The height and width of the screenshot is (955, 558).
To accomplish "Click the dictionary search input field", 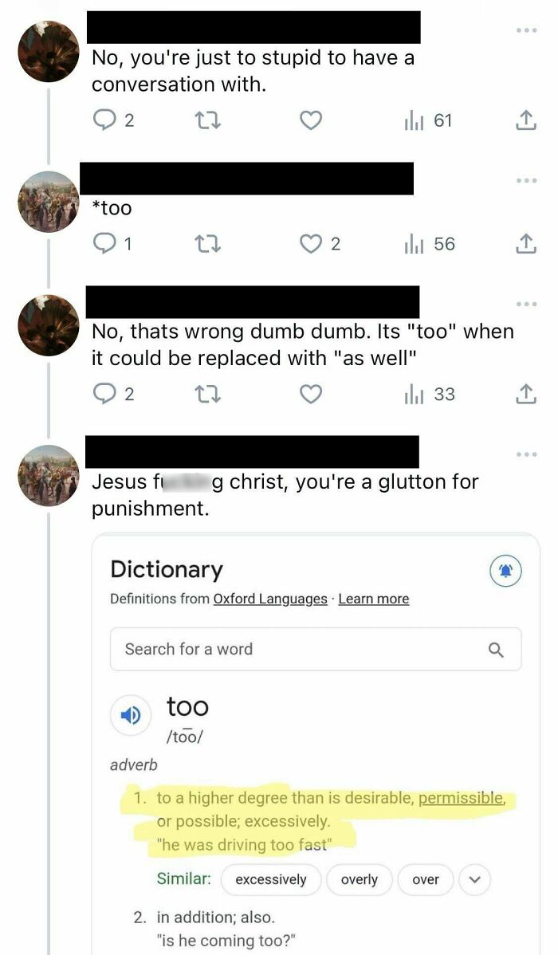I will click(279, 650).
